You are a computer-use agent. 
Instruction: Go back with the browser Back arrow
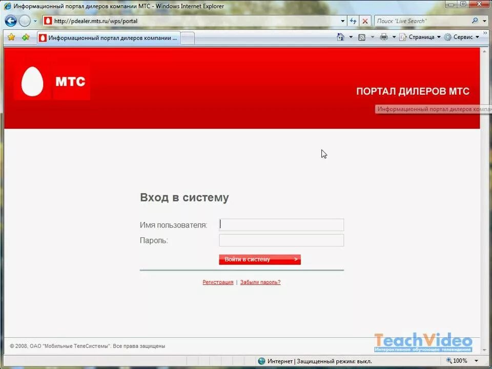[x=11, y=21]
